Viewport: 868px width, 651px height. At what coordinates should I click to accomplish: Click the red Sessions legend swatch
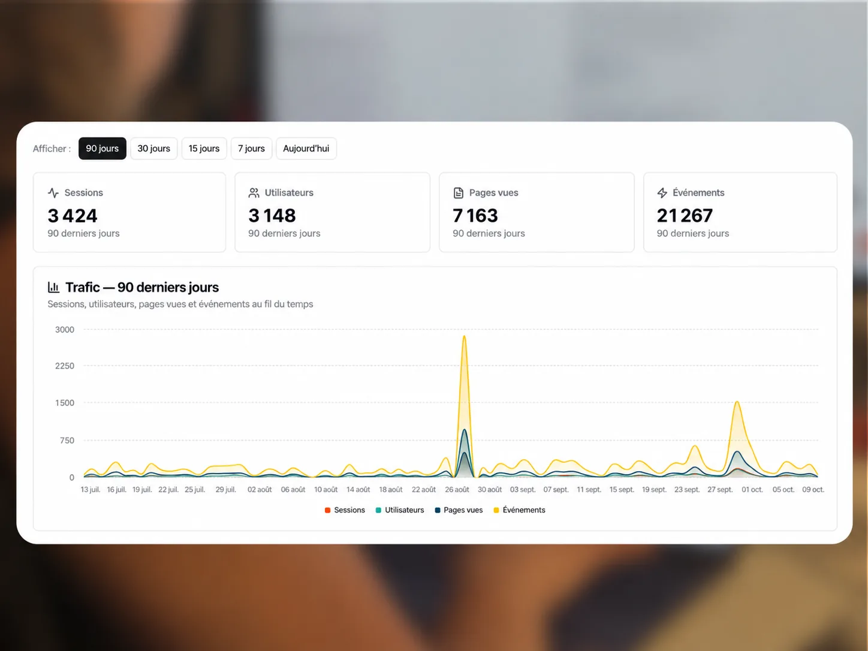pyautogui.click(x=327, y=510)
